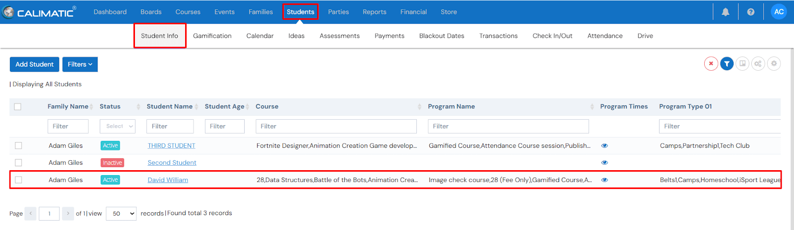Image resolution: width=794 pixels, height=230 pixels.
Task: Open the Status select filter dropdown
Action: [x=118, y=127]
